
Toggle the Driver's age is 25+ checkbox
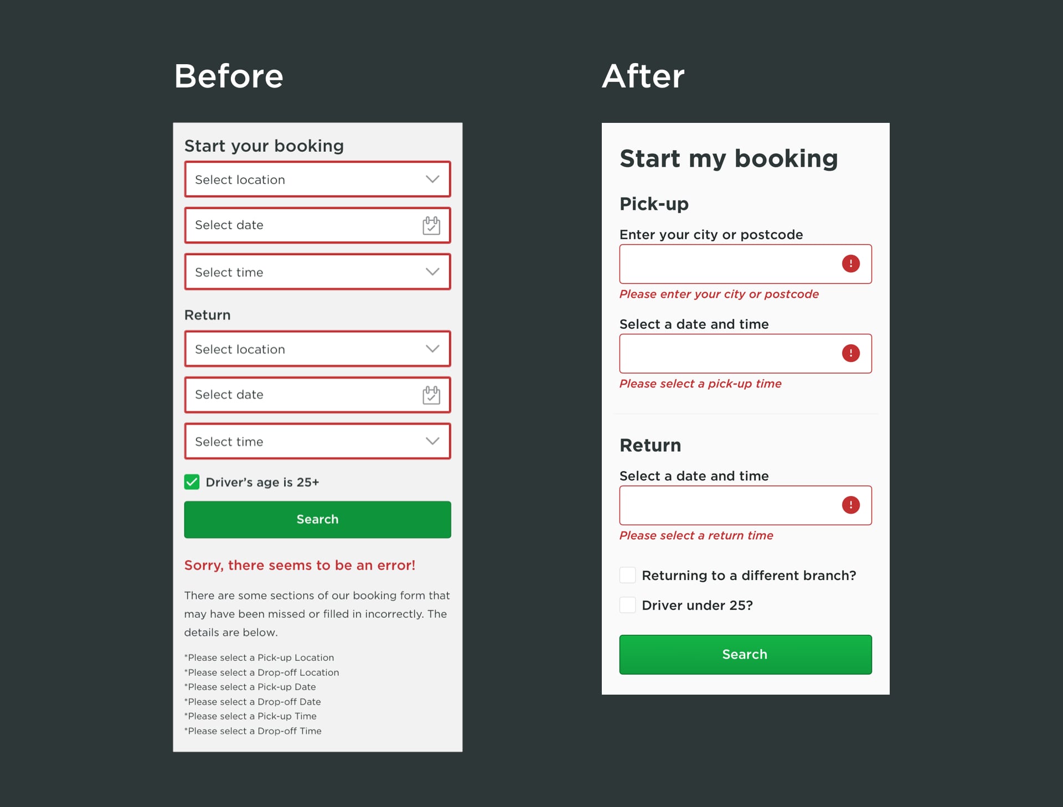tap(193, 482)
